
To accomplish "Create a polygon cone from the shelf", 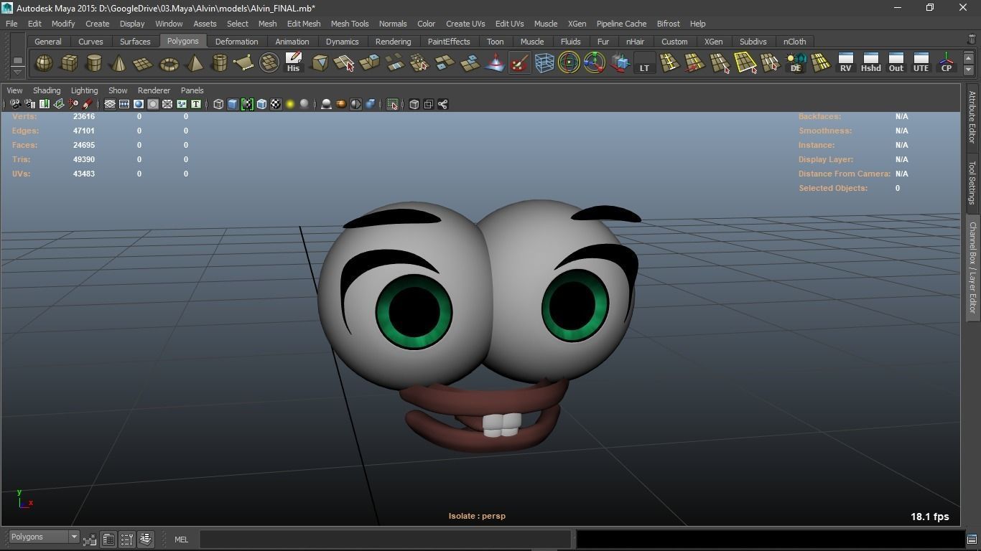I will click(119, 63).
